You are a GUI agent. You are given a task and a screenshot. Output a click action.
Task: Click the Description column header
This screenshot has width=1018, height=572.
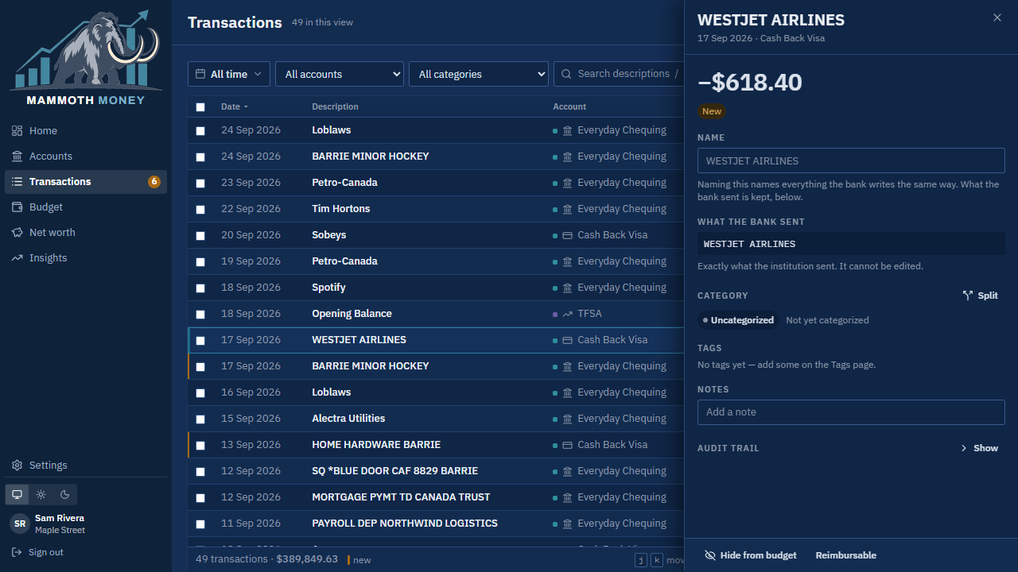tap(335, 106)
